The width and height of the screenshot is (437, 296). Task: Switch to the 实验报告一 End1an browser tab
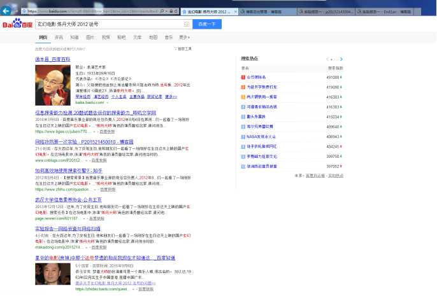click(385, 11)
